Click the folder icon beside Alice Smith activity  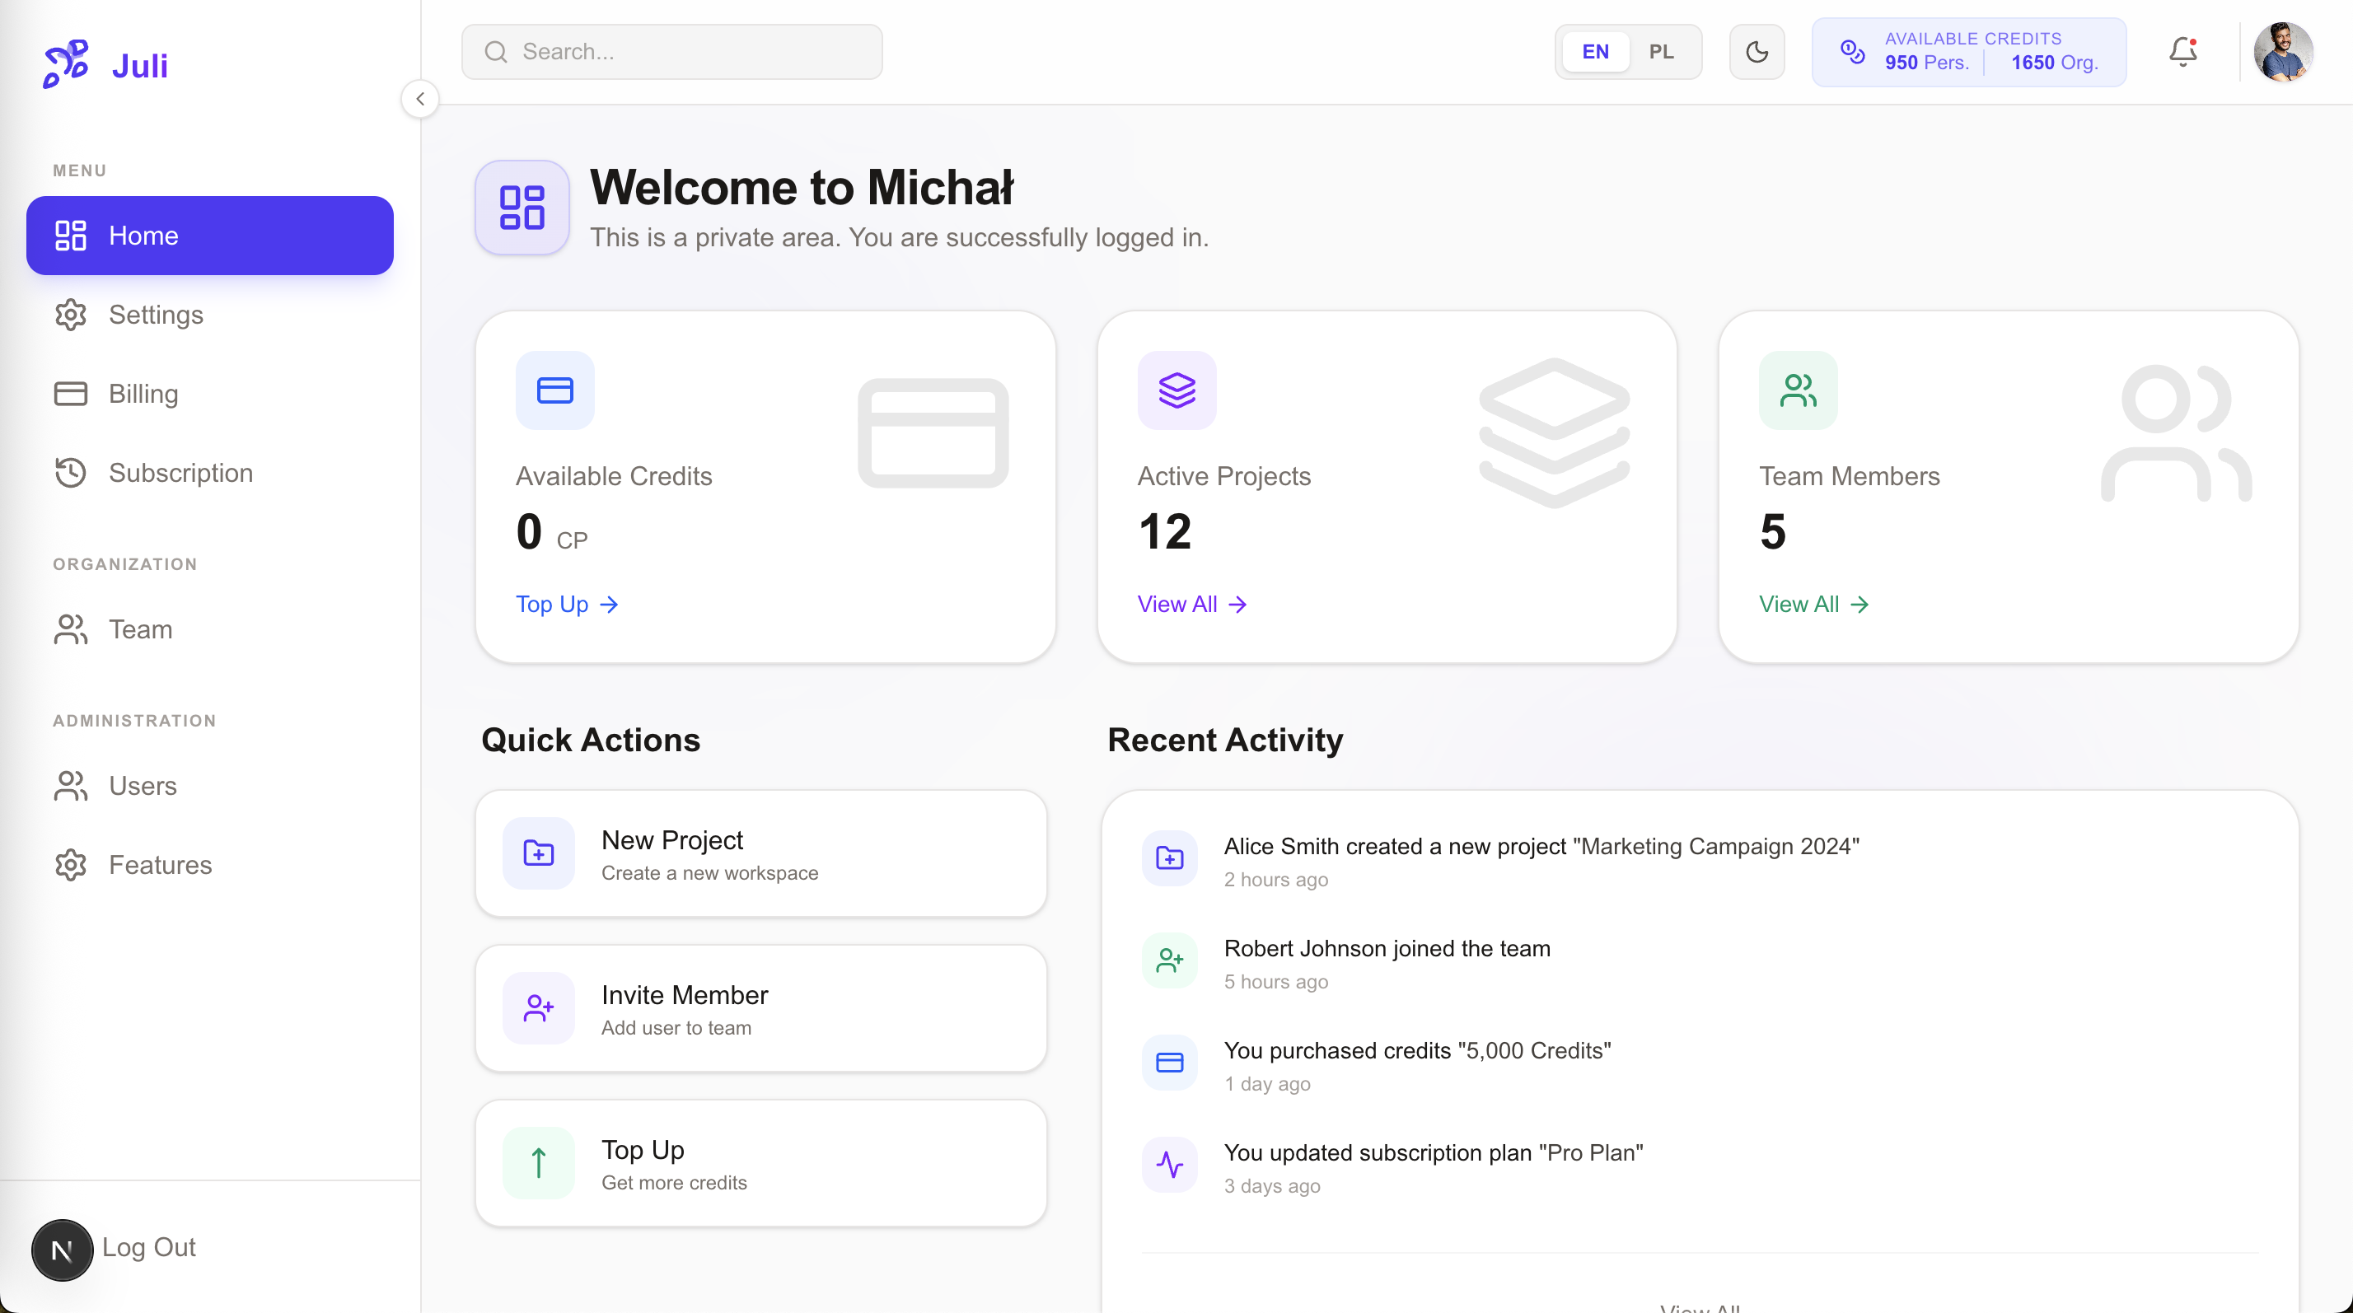1169,857
